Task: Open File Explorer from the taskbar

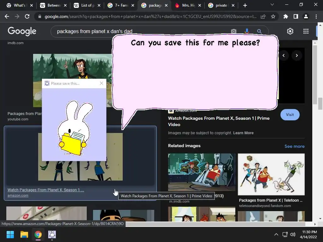Action: tap(24, 234)
